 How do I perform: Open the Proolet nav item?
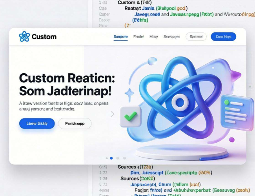[138, 36]
